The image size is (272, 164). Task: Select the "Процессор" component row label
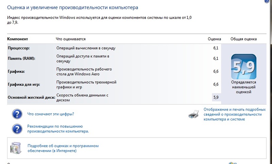pyautogui.click(x=19, y=48)
